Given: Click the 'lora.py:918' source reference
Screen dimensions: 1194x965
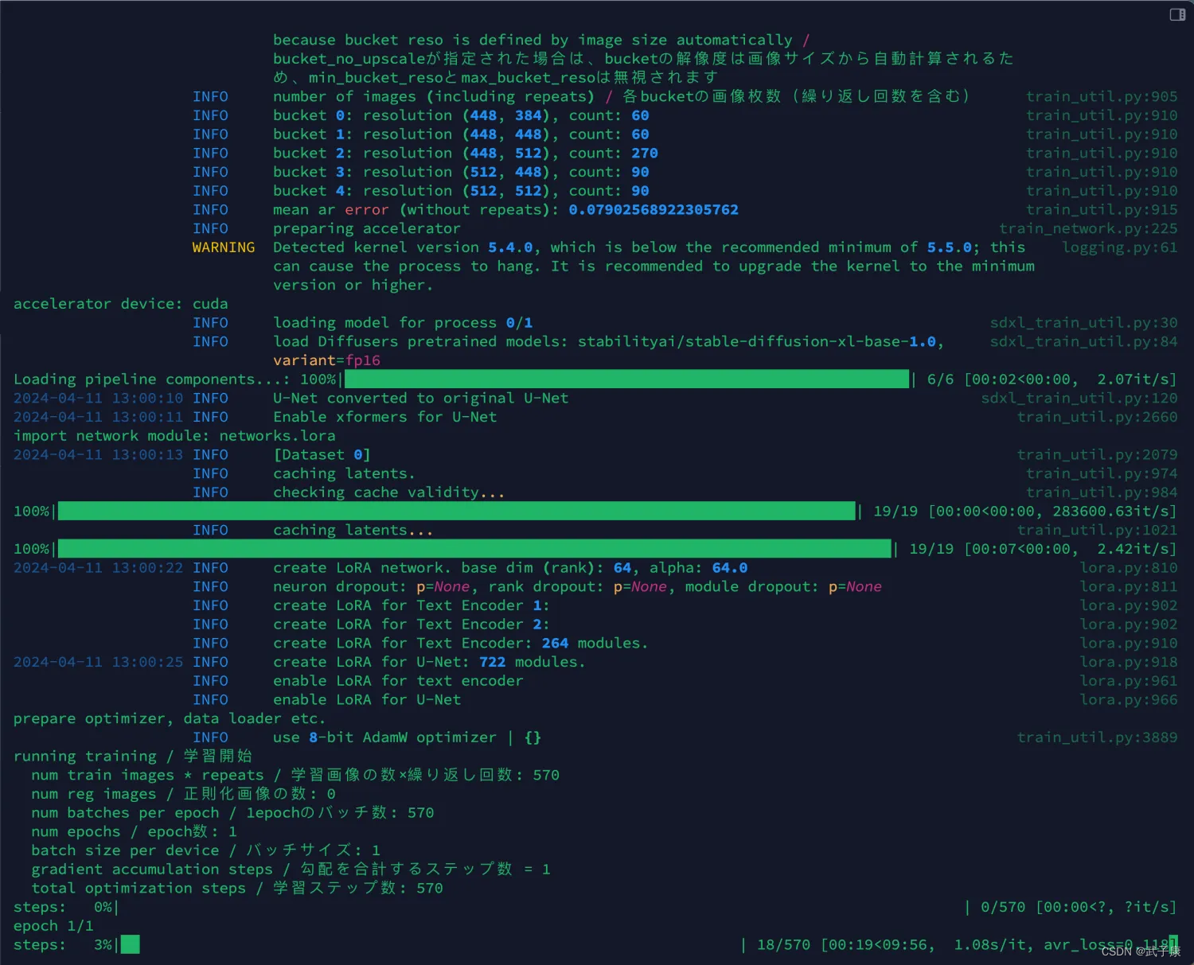Looking at the screenshot, I should [1129, 662].
